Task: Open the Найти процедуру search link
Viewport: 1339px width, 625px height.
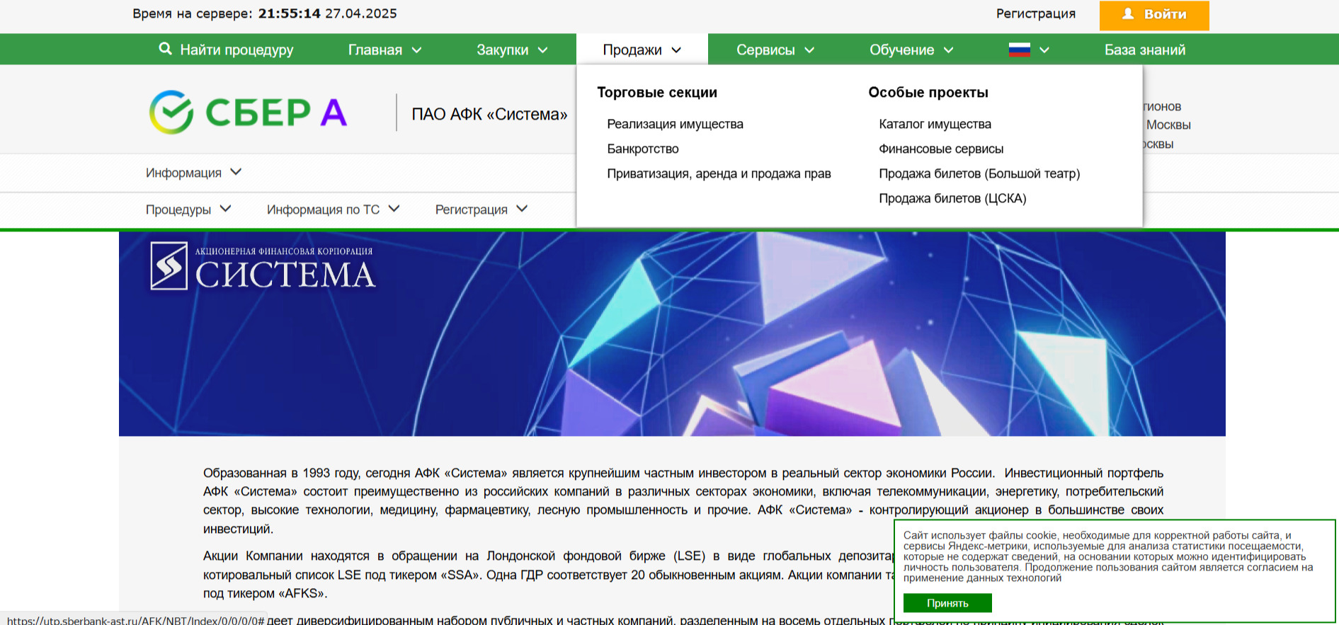Action: 226,50
